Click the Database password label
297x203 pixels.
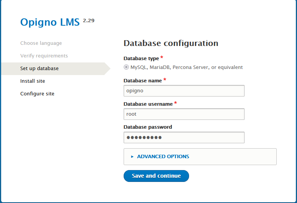coord(148,127)
